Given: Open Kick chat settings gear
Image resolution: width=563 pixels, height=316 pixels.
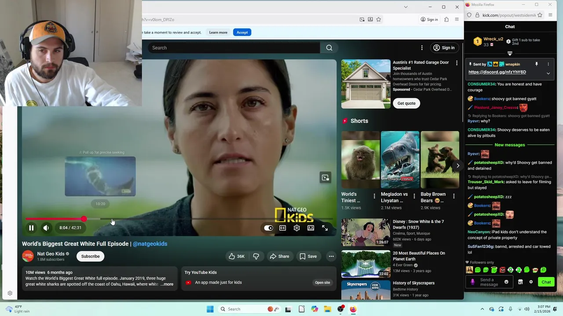Looking at the screenshot, I should coord(531,282).
